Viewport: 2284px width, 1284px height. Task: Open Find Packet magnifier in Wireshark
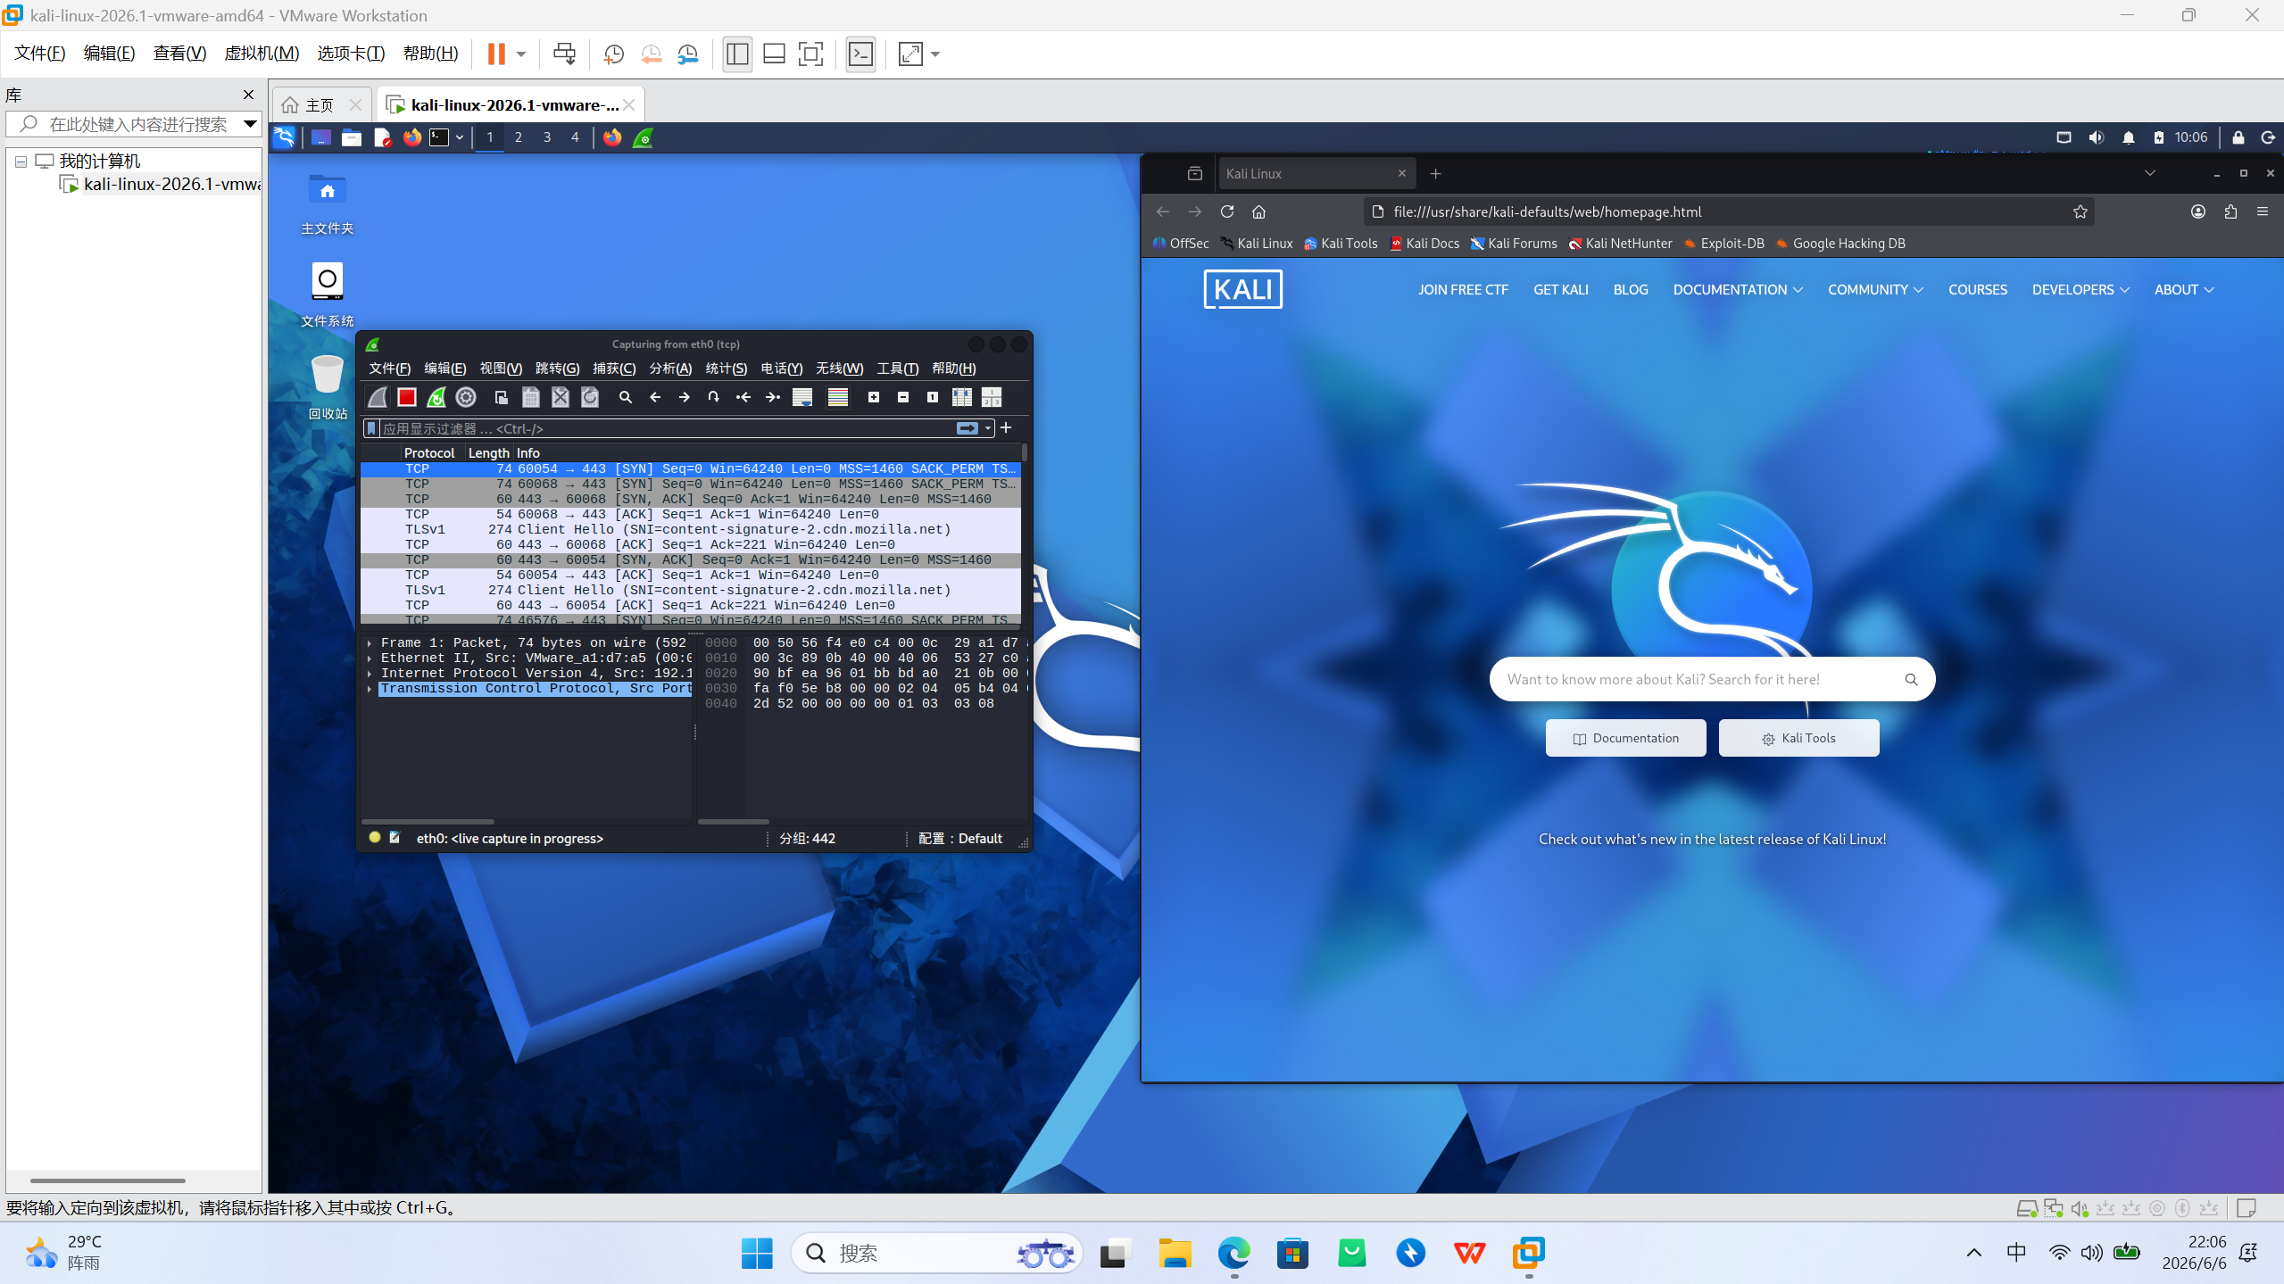pyautogui.click(x=626, y=397)
